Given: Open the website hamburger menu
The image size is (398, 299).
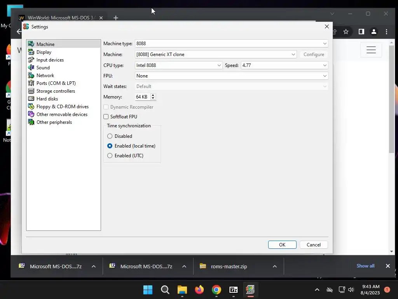Looking at the screenshot, I should point(371,50).
